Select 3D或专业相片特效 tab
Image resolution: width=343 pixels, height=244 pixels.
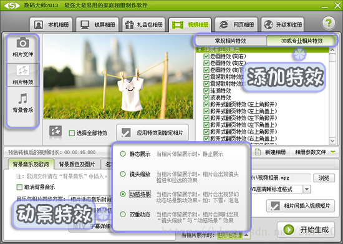tap(302, 41)
